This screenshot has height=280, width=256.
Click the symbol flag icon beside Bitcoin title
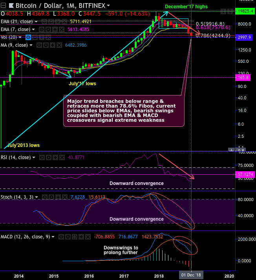pyautogui.click(x=11, y=6)
